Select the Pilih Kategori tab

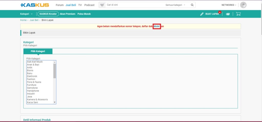[38, 51]
